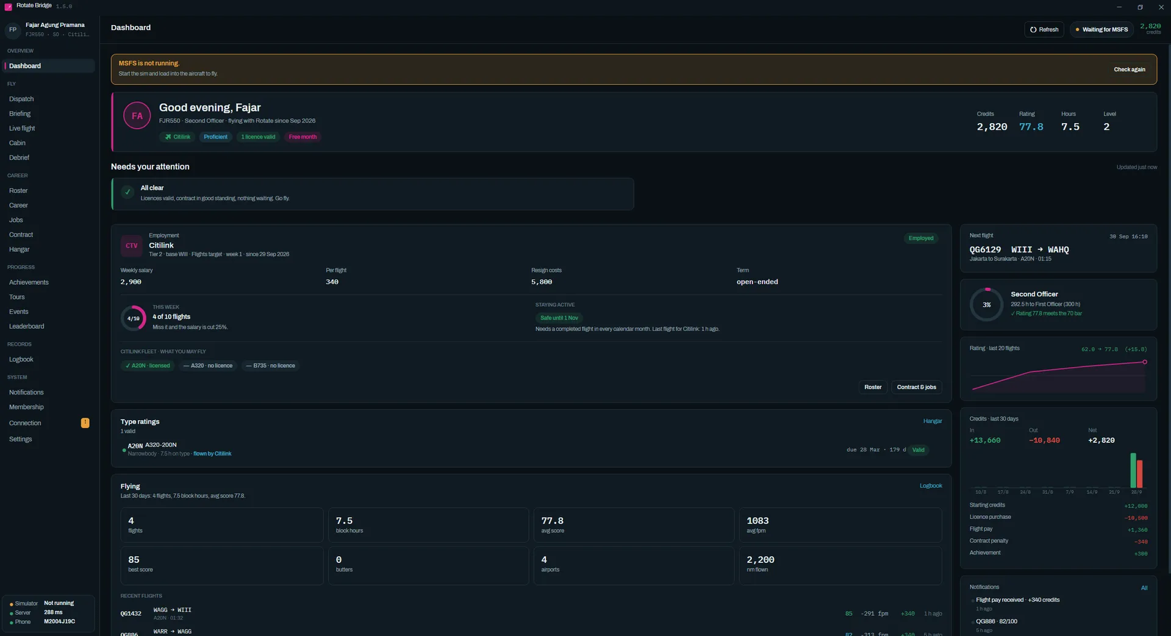Click the Waiting for MSFS status button
The image size is (1171, 636).
click(x=1101, y=29)
